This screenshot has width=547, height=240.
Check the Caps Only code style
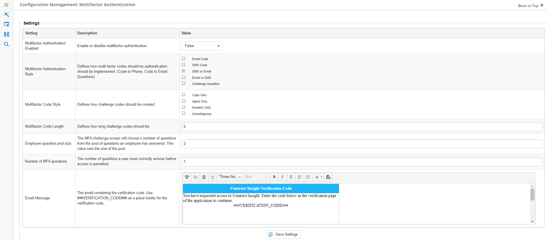point(184,94)
